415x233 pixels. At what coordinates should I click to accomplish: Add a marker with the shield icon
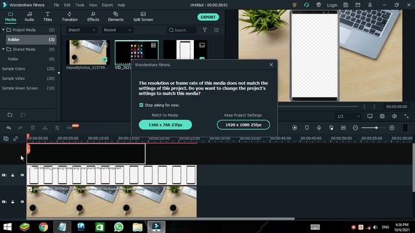[x=307, y=128]
